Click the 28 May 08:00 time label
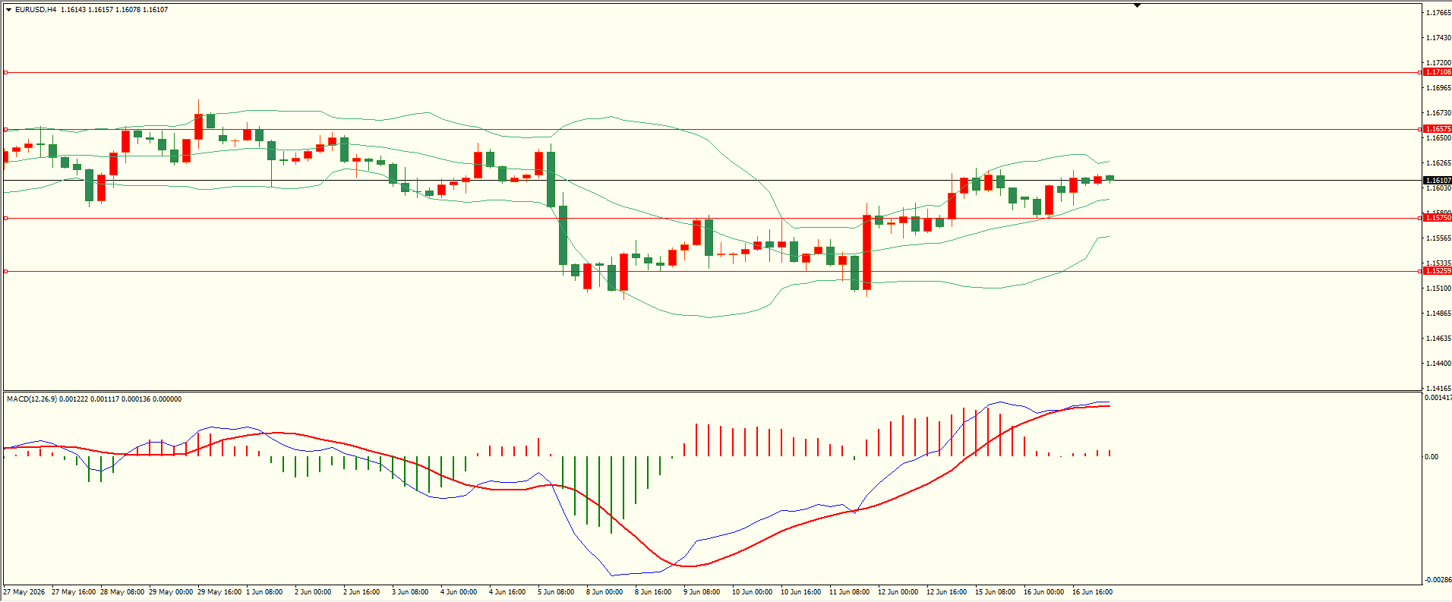The image size is (1452, 602). pos(122,592)
